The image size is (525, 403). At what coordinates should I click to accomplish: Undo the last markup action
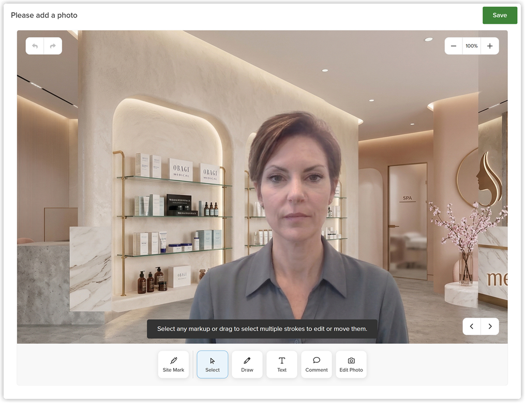tap(35, 46)
